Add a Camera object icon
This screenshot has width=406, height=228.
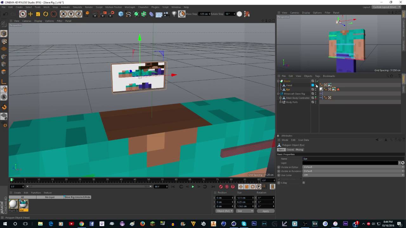[166, 14]
